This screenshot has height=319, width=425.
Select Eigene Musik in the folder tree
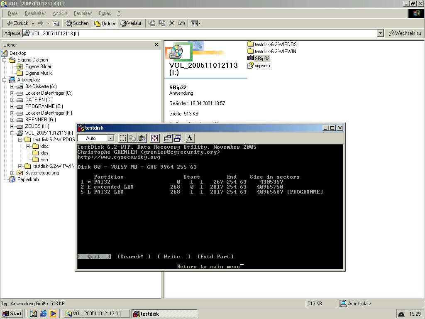point(39,73)
